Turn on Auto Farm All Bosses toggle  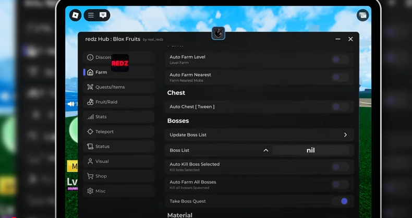tap(340, 185)
